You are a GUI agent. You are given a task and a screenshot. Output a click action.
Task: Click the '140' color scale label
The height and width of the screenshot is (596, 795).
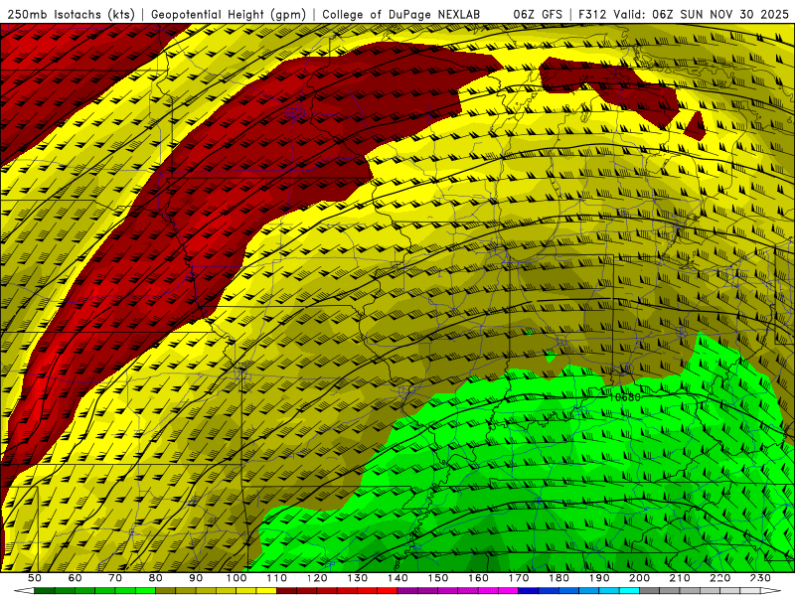point(398,578)
